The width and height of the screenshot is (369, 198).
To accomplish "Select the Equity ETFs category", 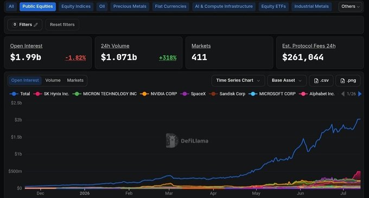I will point(273,6).
